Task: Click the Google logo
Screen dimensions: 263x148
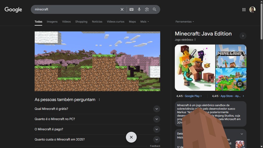Action: (x=13, y=10)
